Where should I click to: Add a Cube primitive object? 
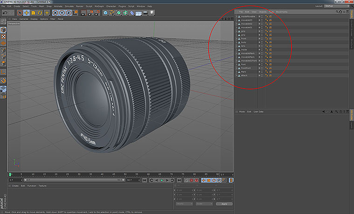pos(105,13)
